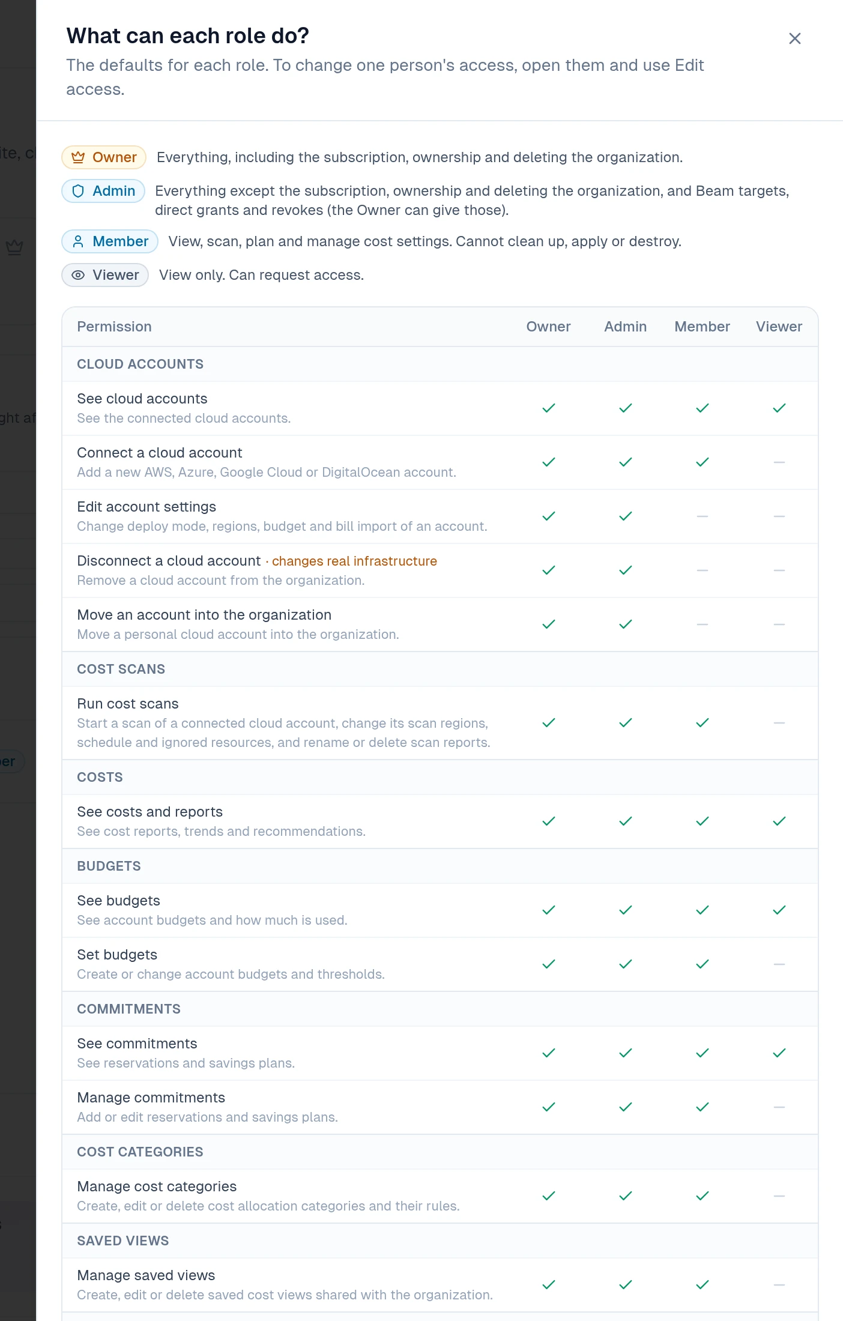Select the Set budgets permission row title
This screenshot has width=843, height=1321.
(117, 955)
